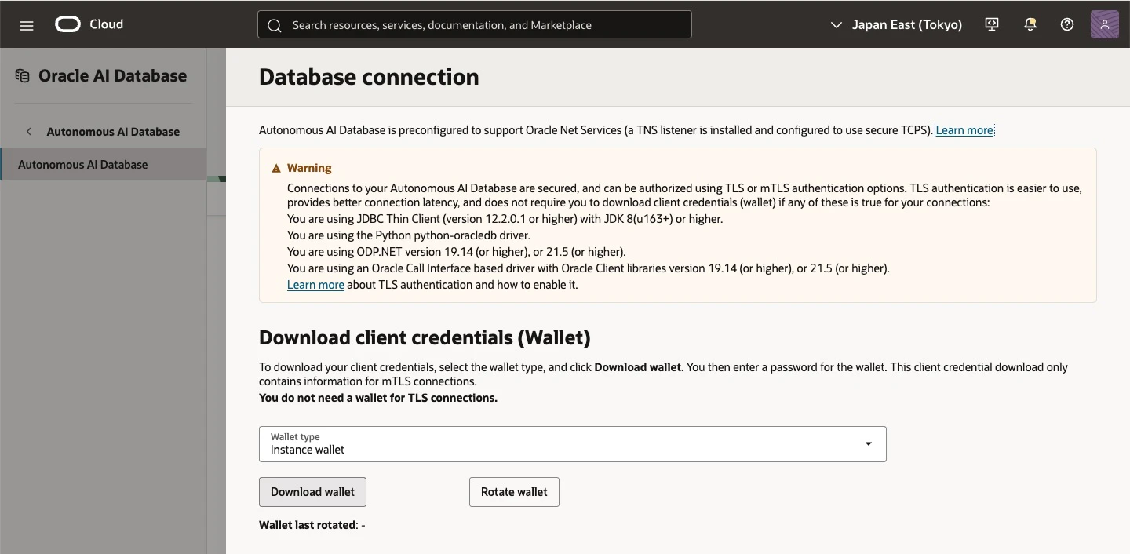Click the Warning label text
Image resolution: width=1130 pixels, height=554 pixels.
pos(309,168)
